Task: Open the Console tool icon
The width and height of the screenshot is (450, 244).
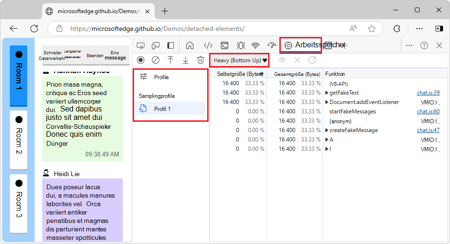Action: pos(225,45)
